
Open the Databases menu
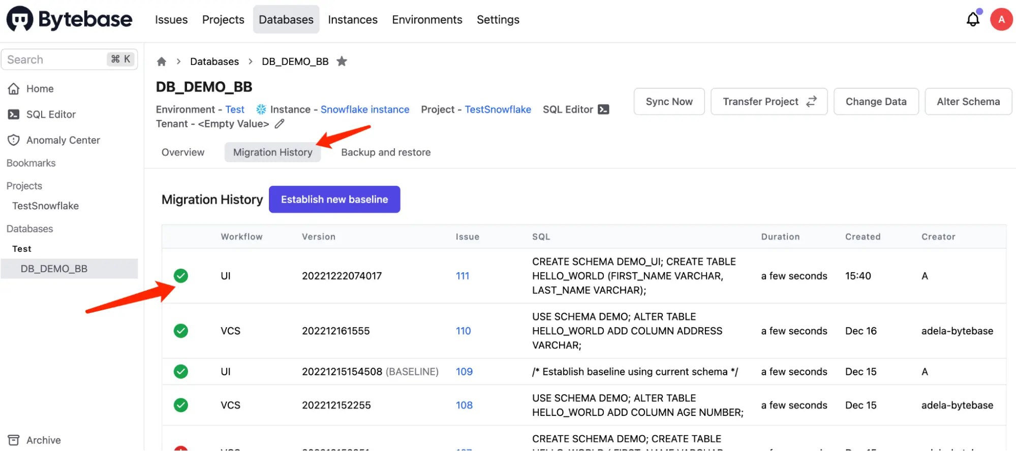(286, 19)
